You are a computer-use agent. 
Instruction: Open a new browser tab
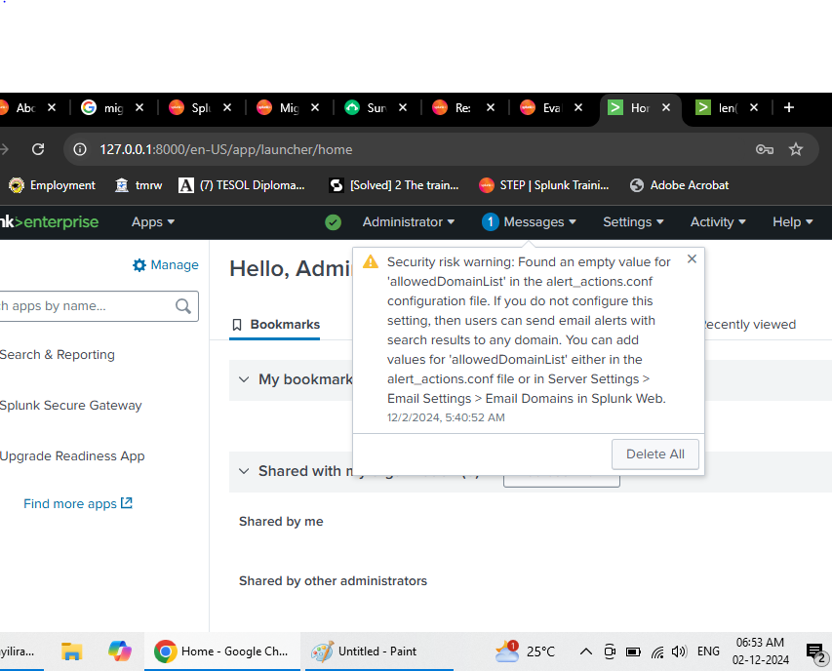coord(789,107)
